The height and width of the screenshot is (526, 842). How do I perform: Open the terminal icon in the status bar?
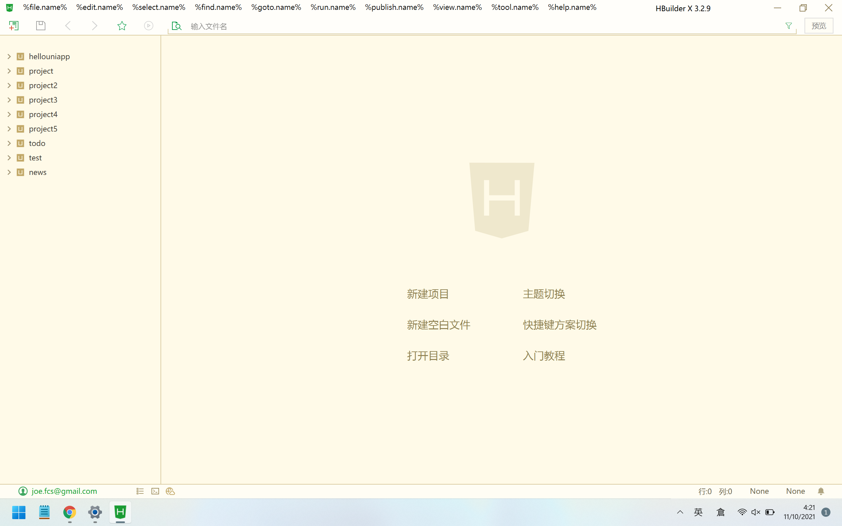pos(155,491)
